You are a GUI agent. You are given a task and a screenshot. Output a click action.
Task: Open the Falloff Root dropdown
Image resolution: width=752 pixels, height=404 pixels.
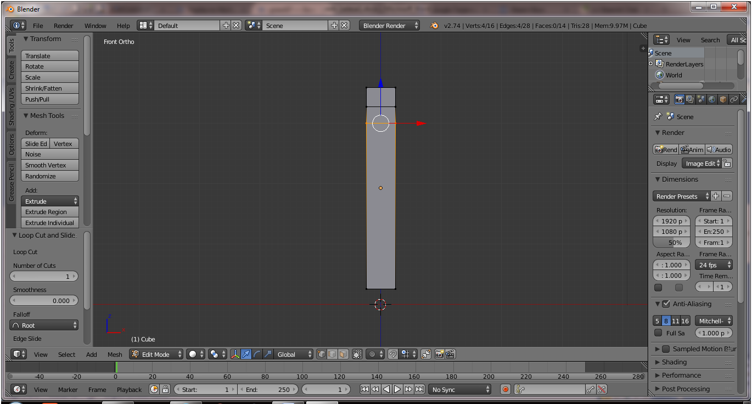click(x=44, y=326)
